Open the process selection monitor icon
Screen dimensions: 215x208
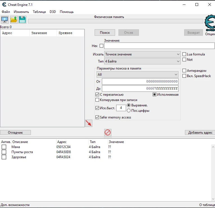tap(5, 20)
